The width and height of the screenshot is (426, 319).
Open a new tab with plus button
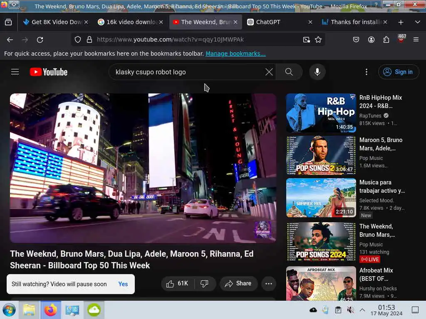tap(401, 22)
